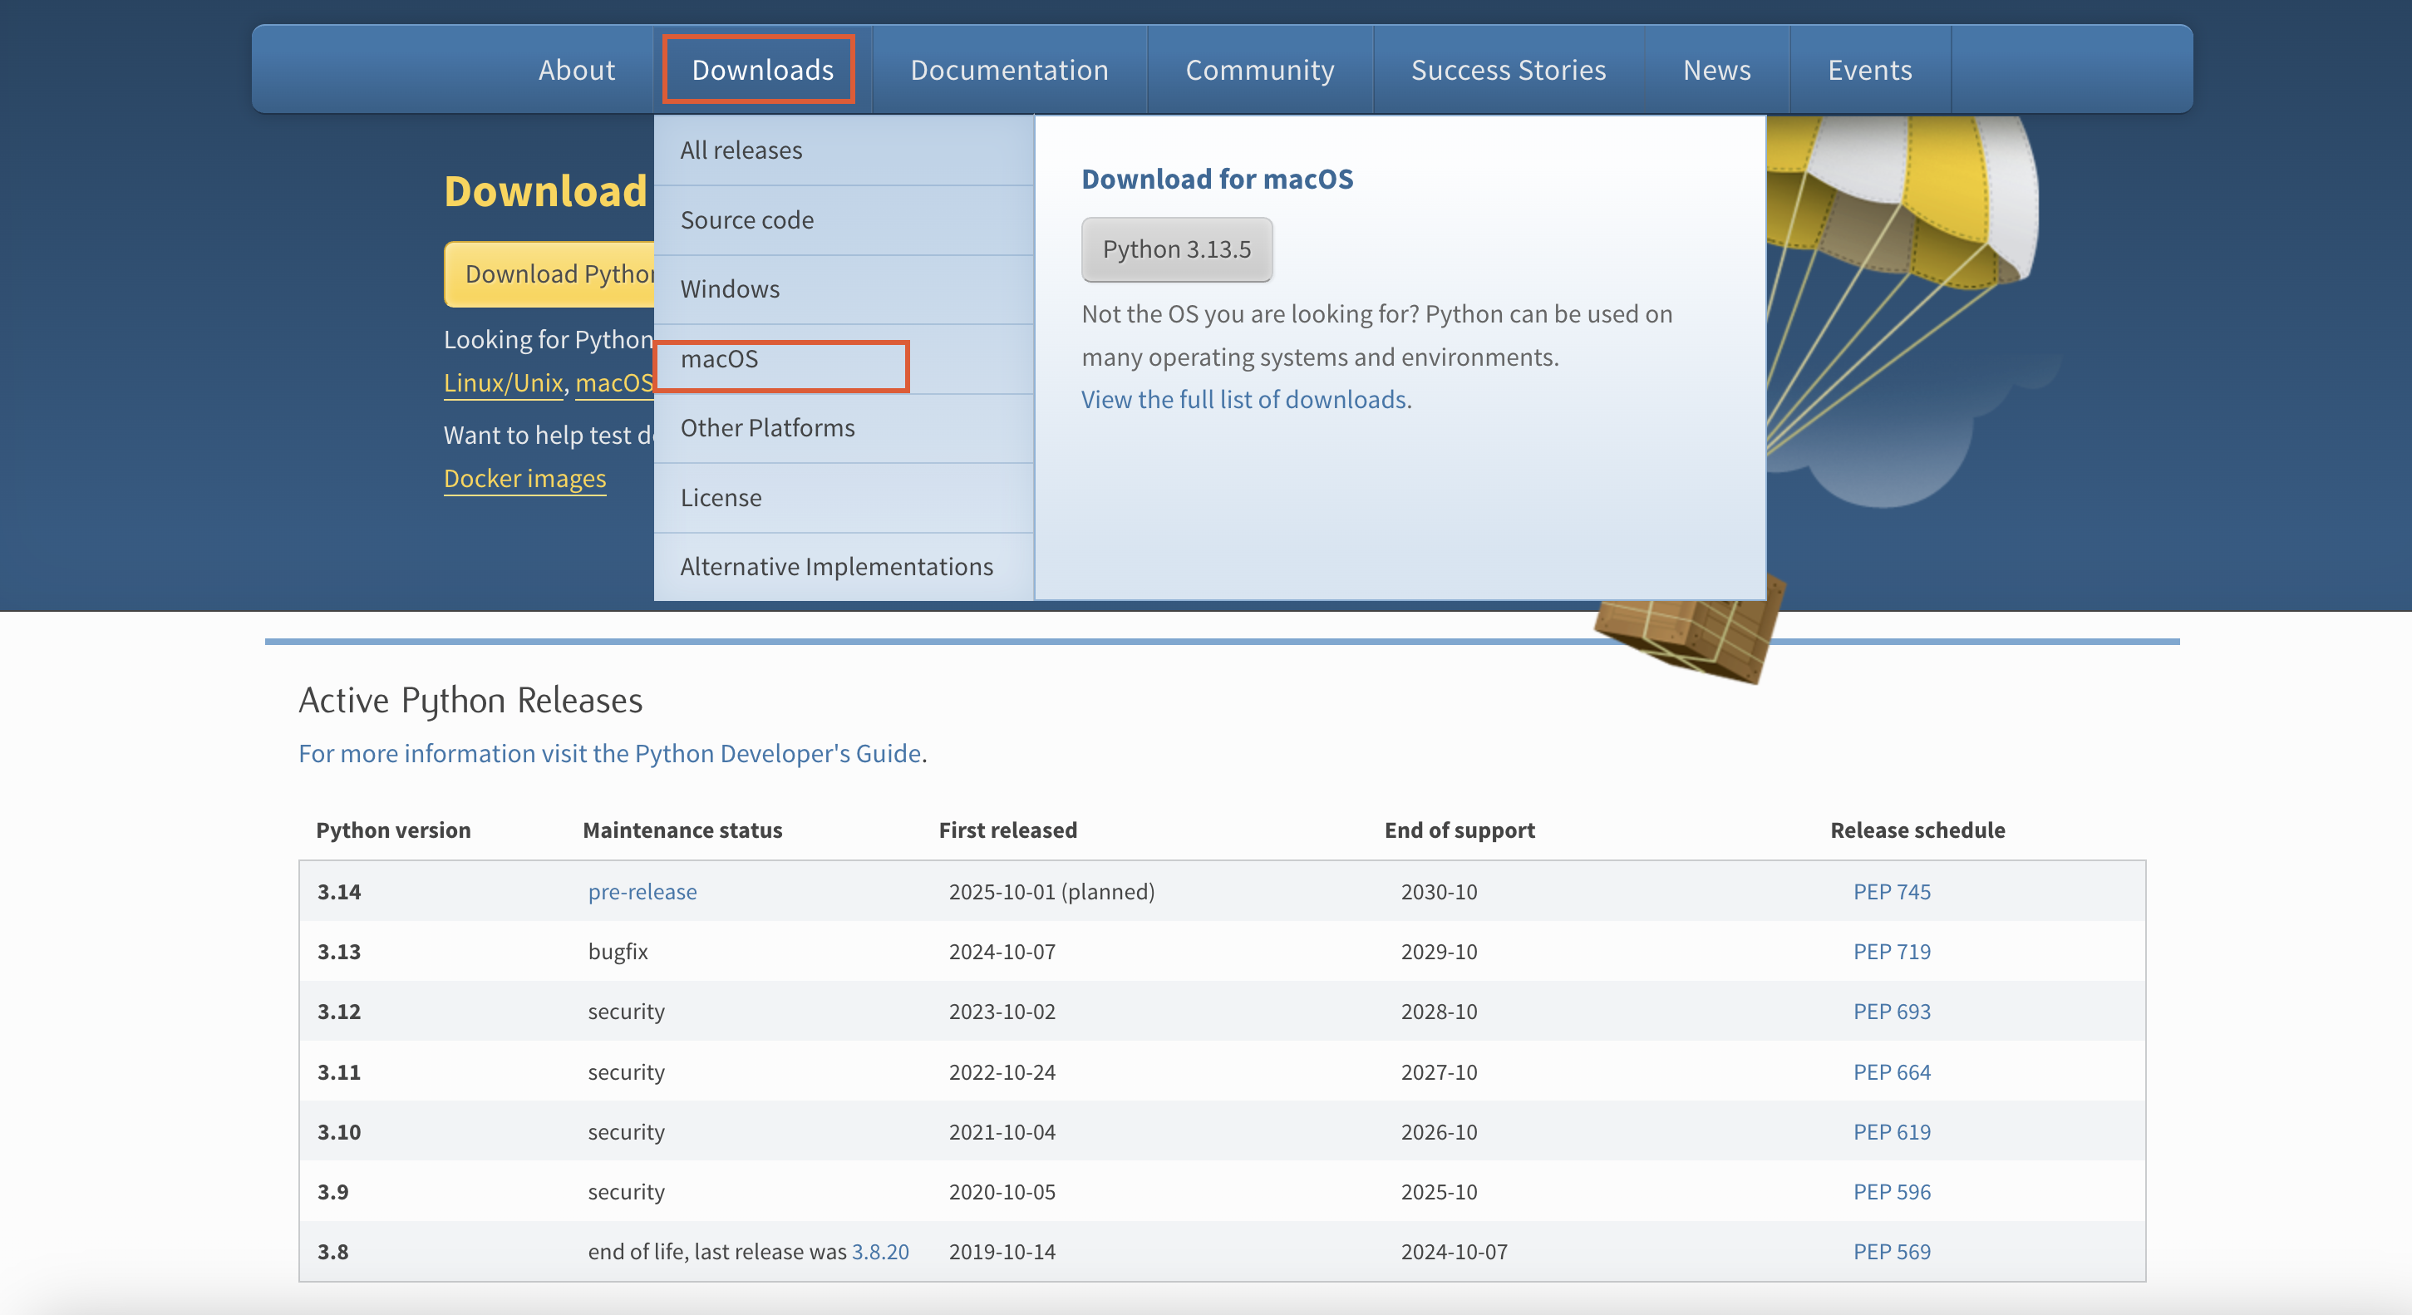Open the Community nav menu
This screenshot has width=2412, height=1315.
[x=1259, y=71]
